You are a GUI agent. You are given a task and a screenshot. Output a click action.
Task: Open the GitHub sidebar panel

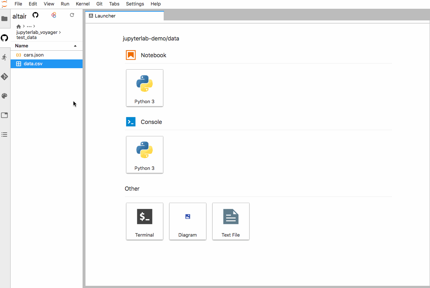tap(4, 38)
